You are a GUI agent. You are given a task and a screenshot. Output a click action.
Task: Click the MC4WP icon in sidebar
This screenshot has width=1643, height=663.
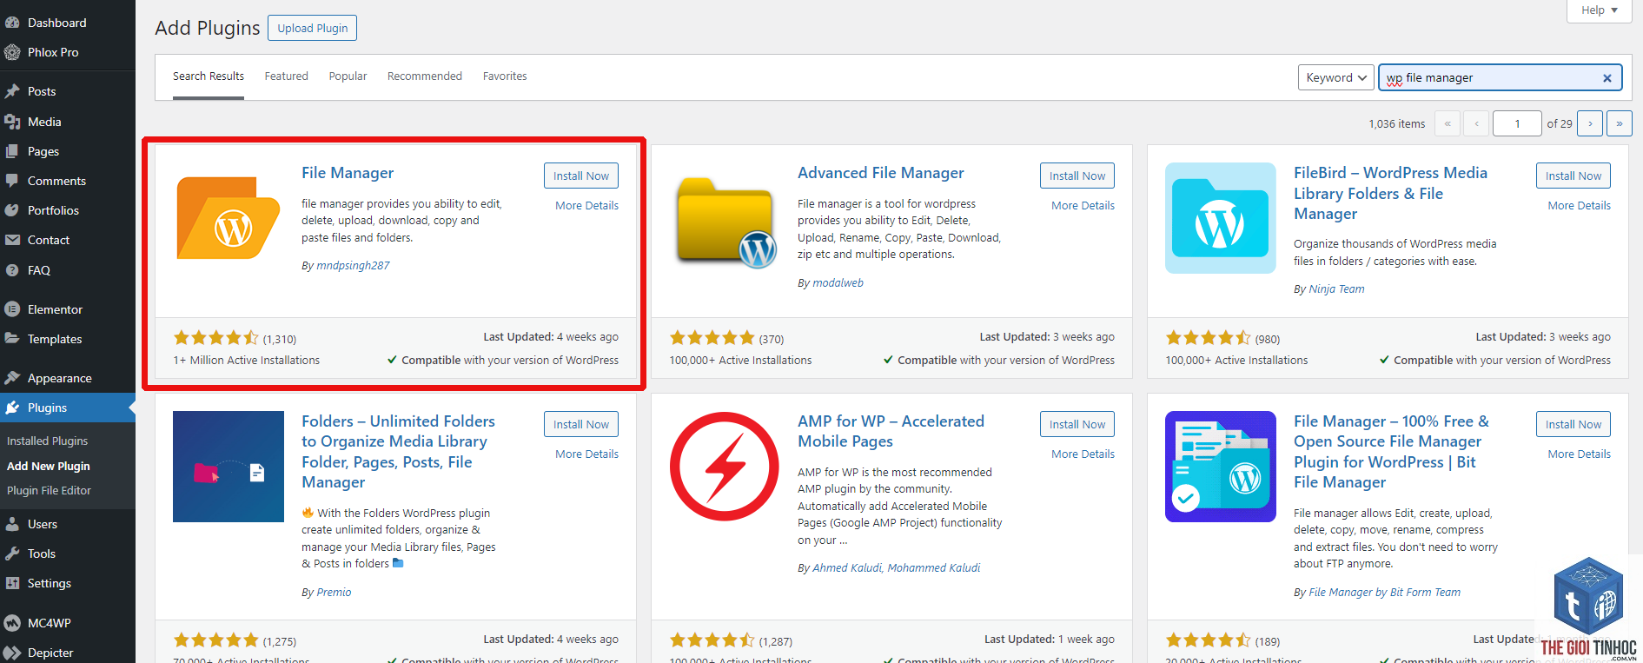(x=12, y=623)
